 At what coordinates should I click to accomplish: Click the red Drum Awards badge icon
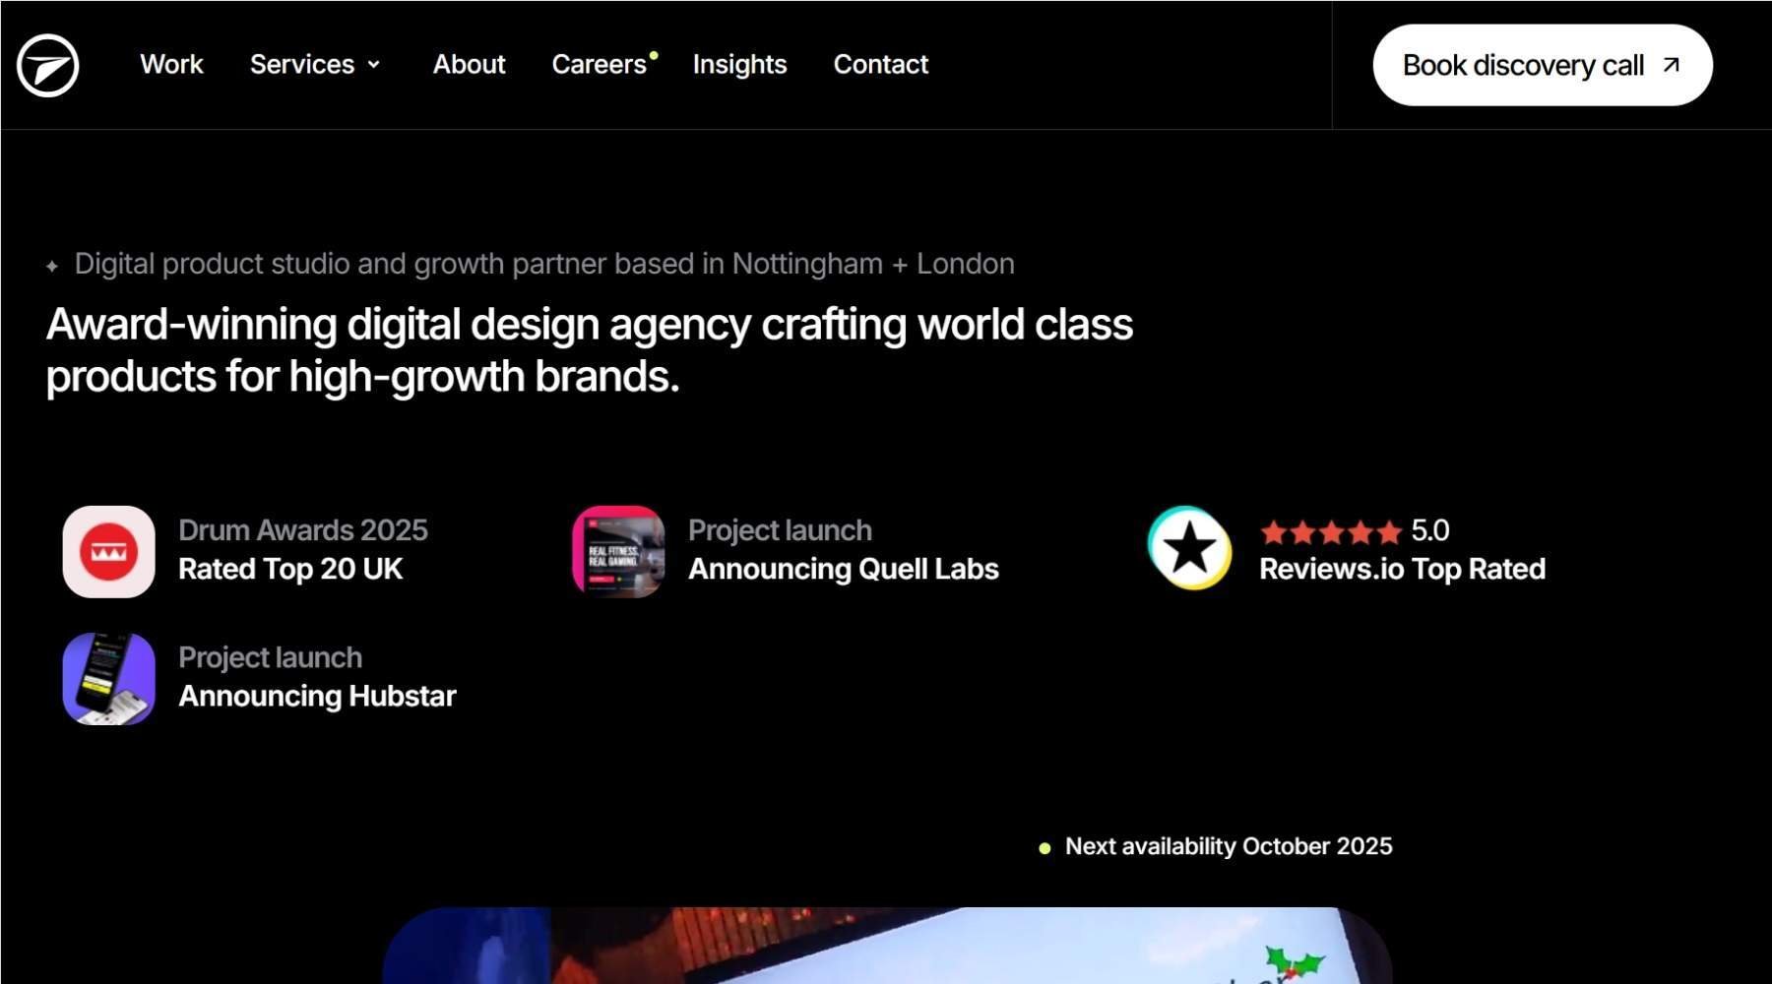(x=108, y=552)
